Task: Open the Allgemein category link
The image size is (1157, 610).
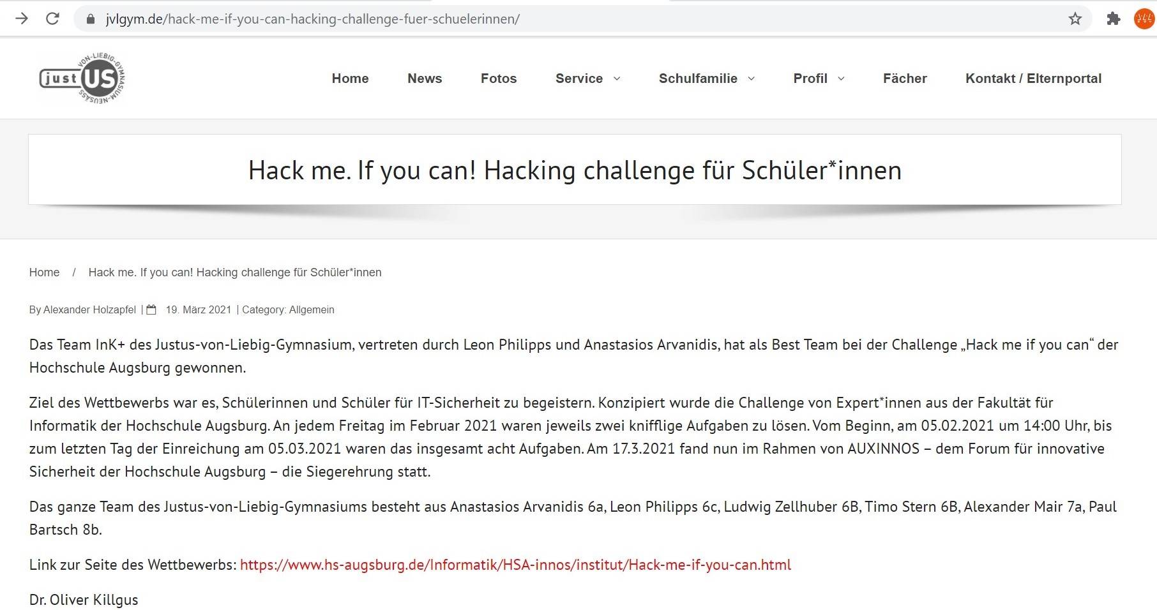Action: tap(311, 310)
